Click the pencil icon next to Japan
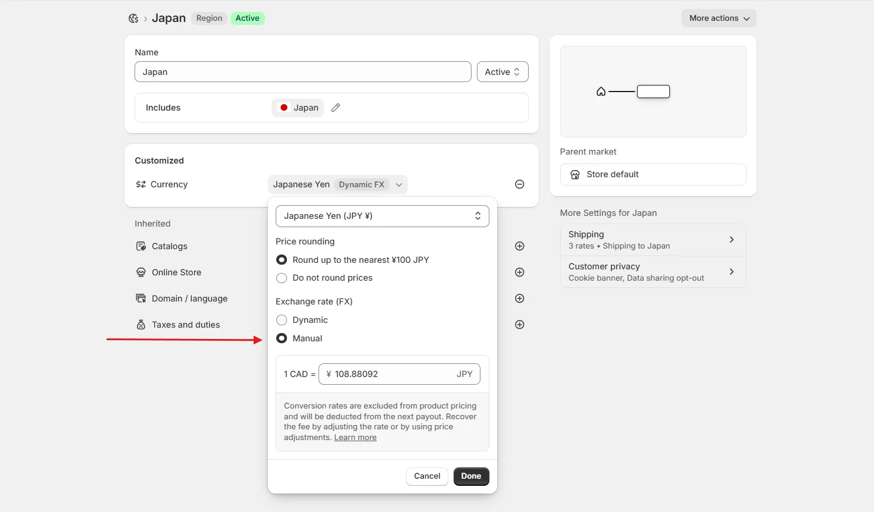Image resolution: width=874 pixels, height=512 pixels. 336,108
